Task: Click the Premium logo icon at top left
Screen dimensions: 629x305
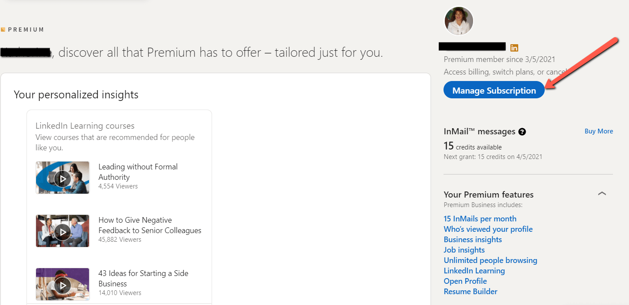Action: tap(3, 29)
